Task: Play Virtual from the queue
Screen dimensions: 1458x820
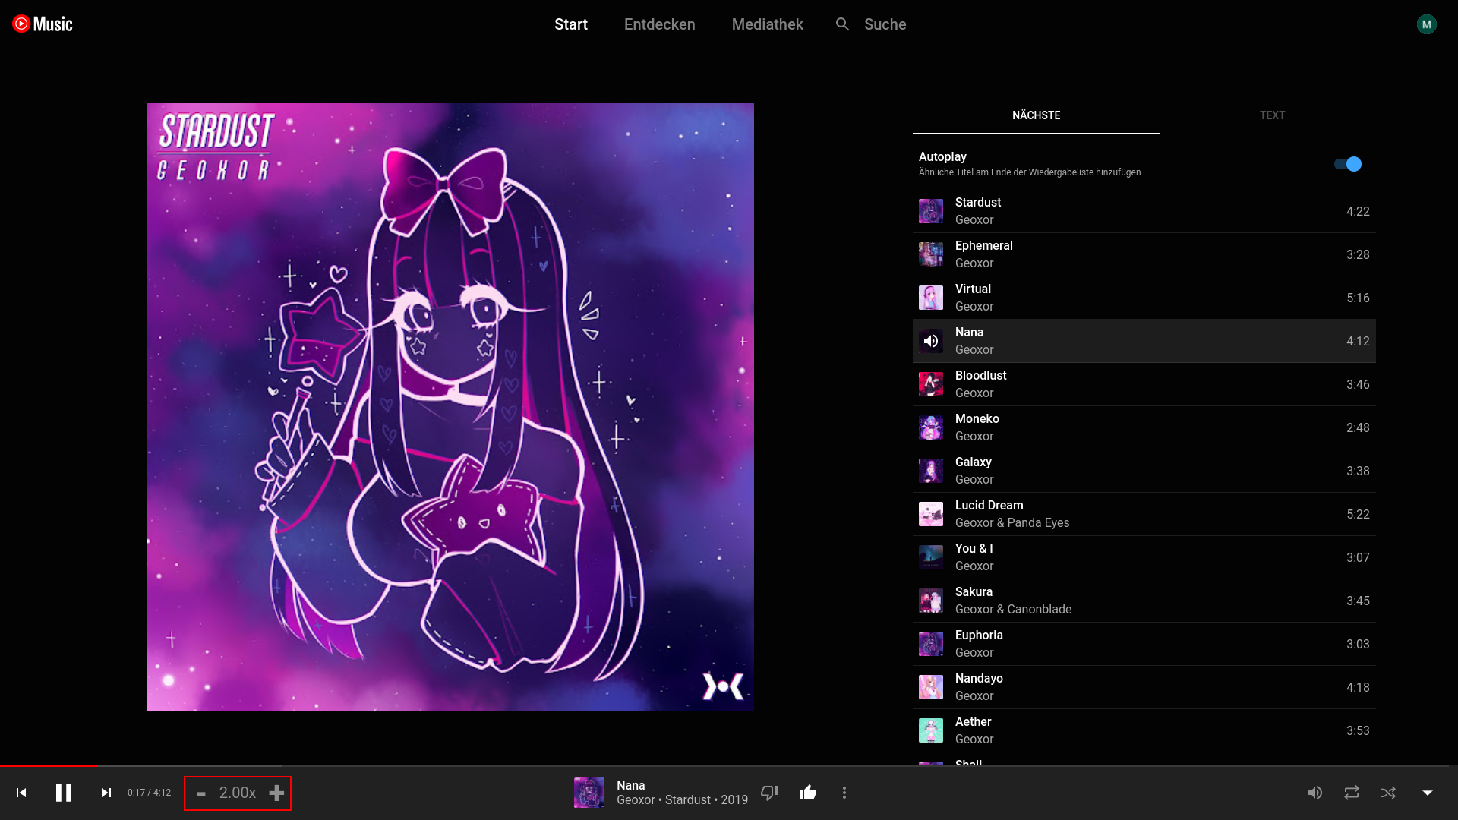Action: (1144, 298)
